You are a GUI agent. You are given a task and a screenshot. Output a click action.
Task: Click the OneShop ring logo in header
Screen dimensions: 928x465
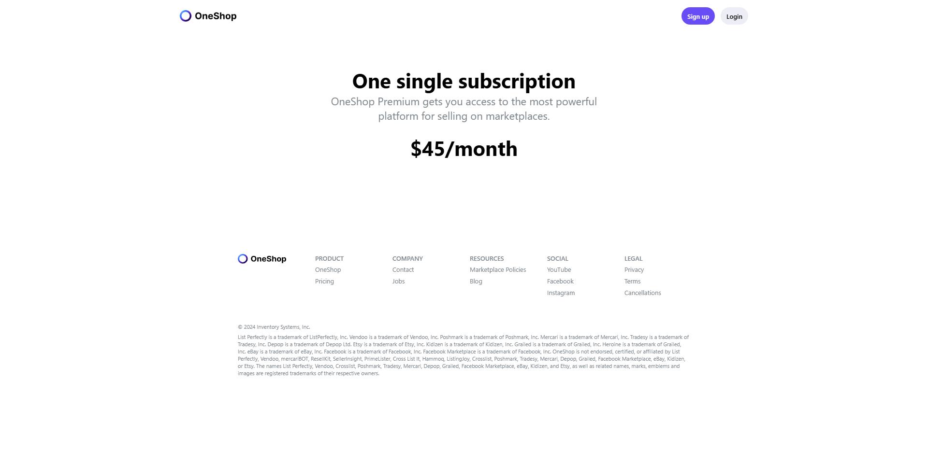[186, 16]
